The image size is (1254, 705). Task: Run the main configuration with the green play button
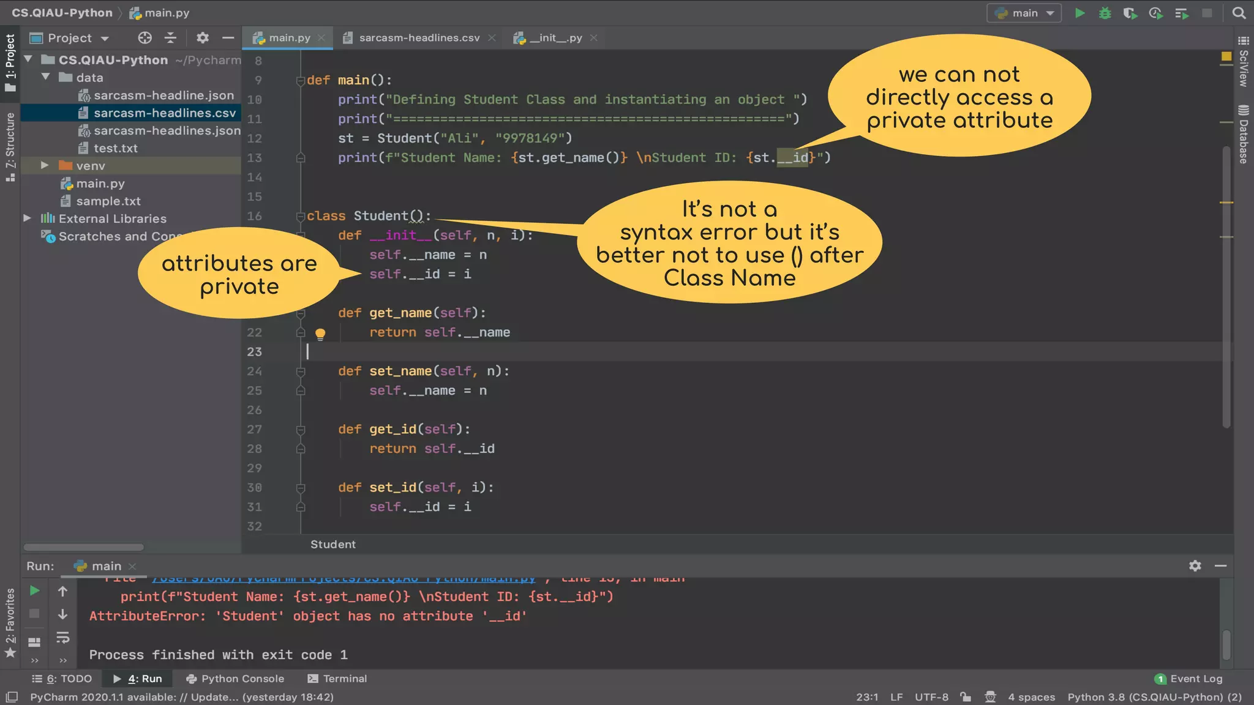pos(1079,13)
